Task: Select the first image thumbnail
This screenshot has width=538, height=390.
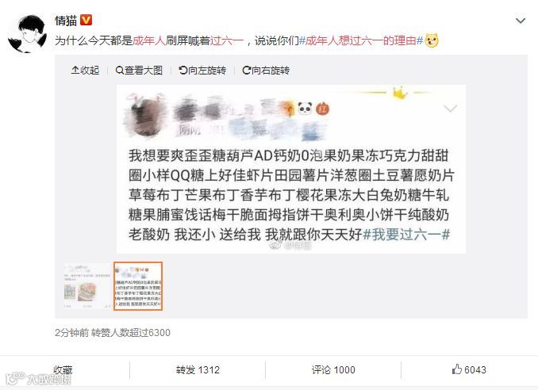Action: 87,286
